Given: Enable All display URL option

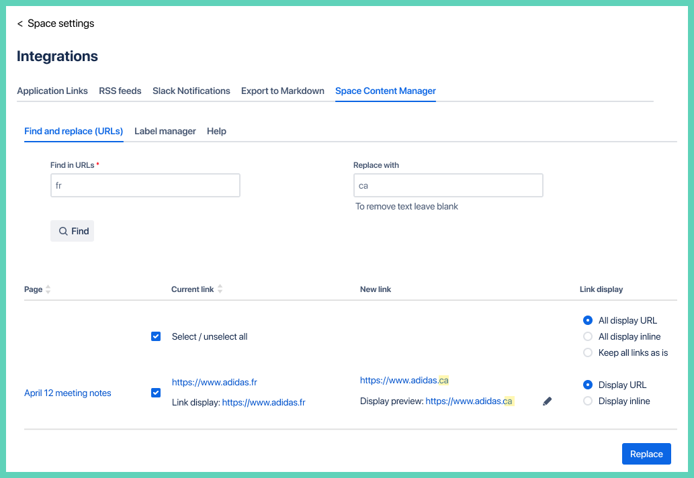Looking at the screenshot, I should point(588,320).
